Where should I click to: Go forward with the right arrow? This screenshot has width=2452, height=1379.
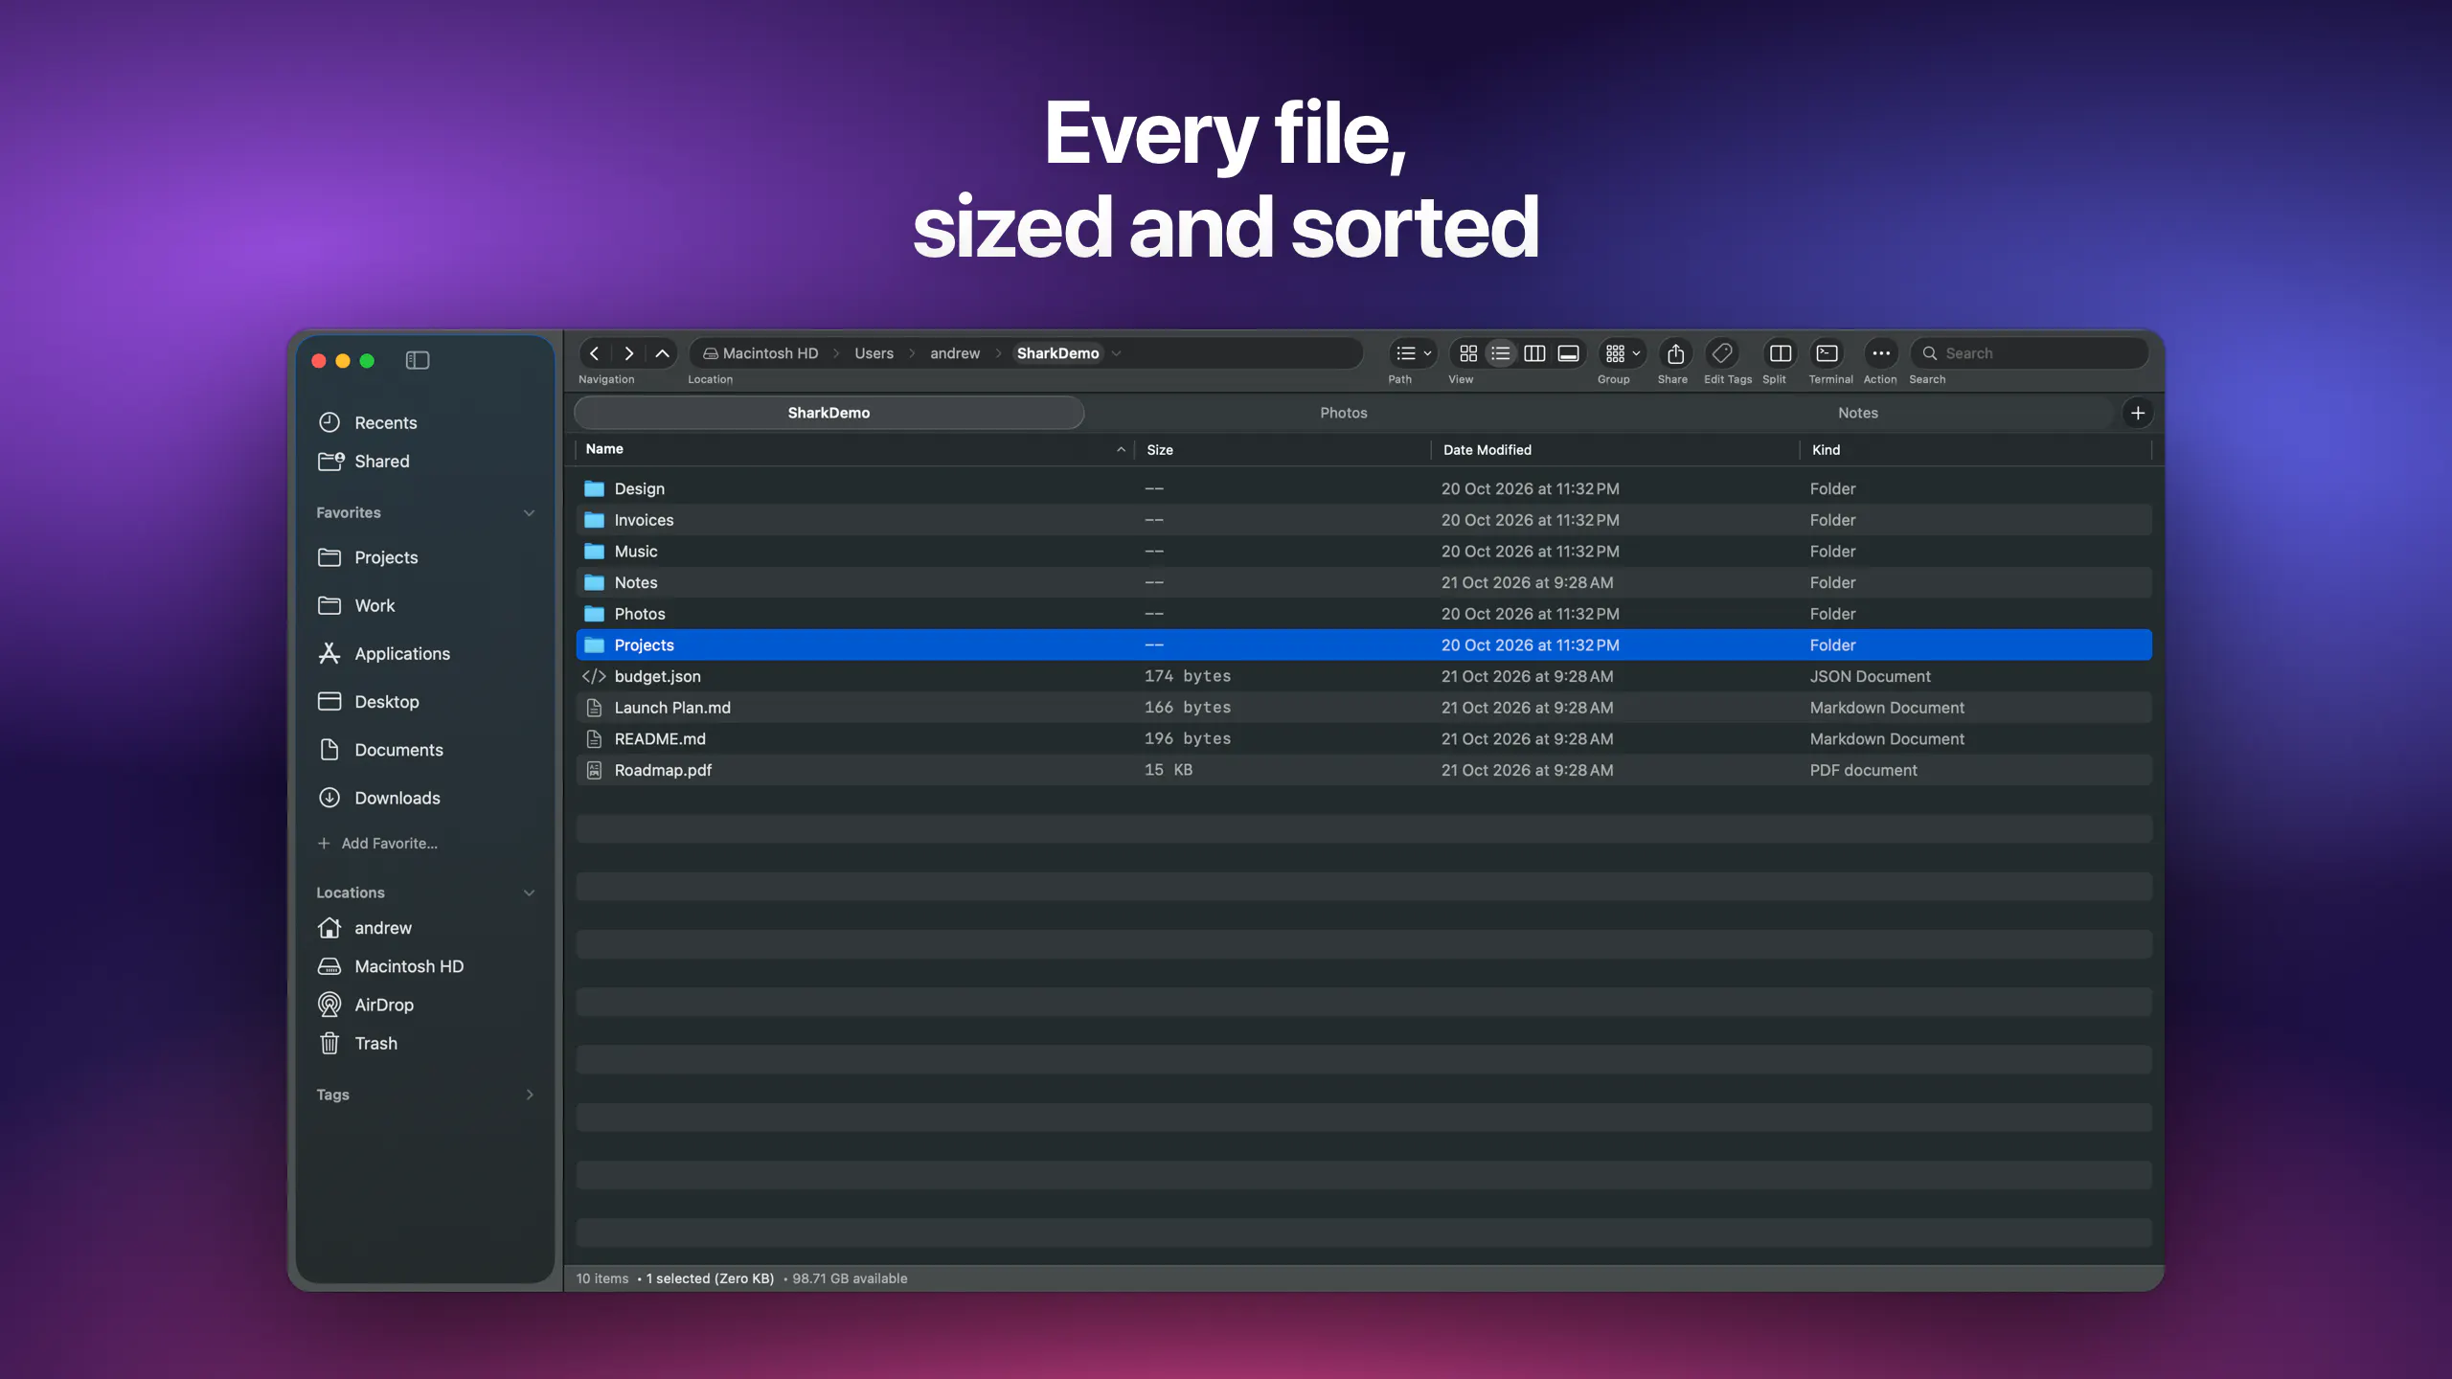pyautogui.click(x=628, y=353)
